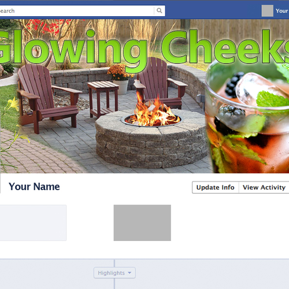The width and height of the screenshot is (289, 289).
Task: Click the orange flower pot in cover
Action: click(120, 79)
